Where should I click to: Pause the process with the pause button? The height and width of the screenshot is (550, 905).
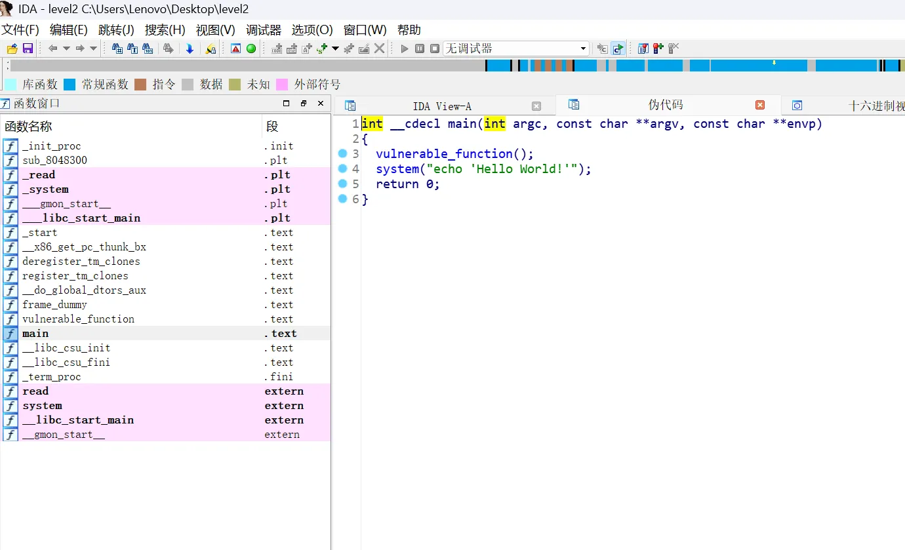(x=420, y=49)
